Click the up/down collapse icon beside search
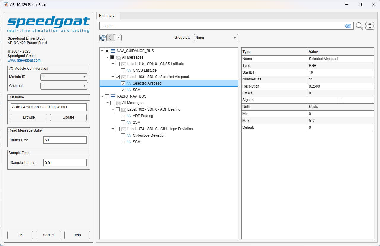The height and width of the screenshot is (246, 380). (370, 26)
